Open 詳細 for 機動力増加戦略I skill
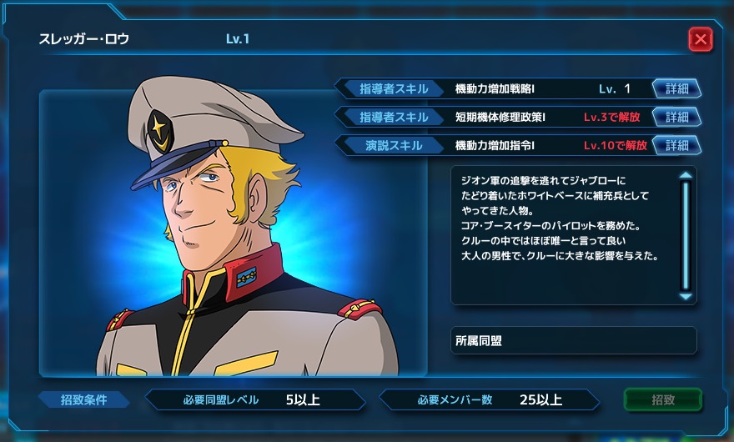The image size is (734, 442). [677, 88]
